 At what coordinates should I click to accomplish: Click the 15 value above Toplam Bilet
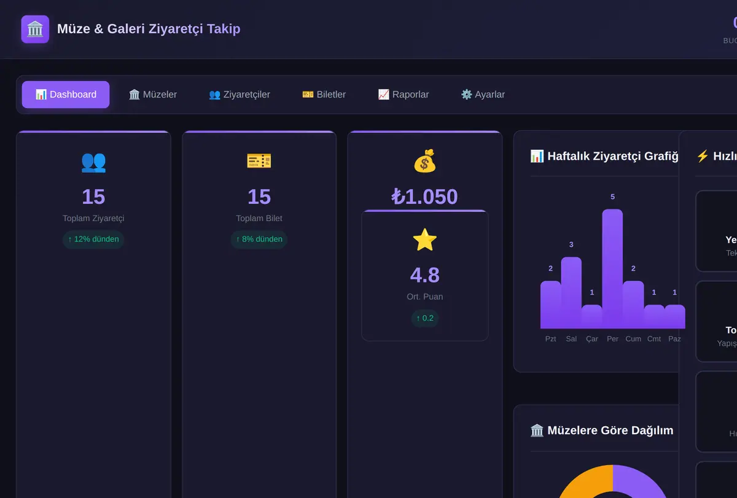pyautogui.click(x=259, y=196)
